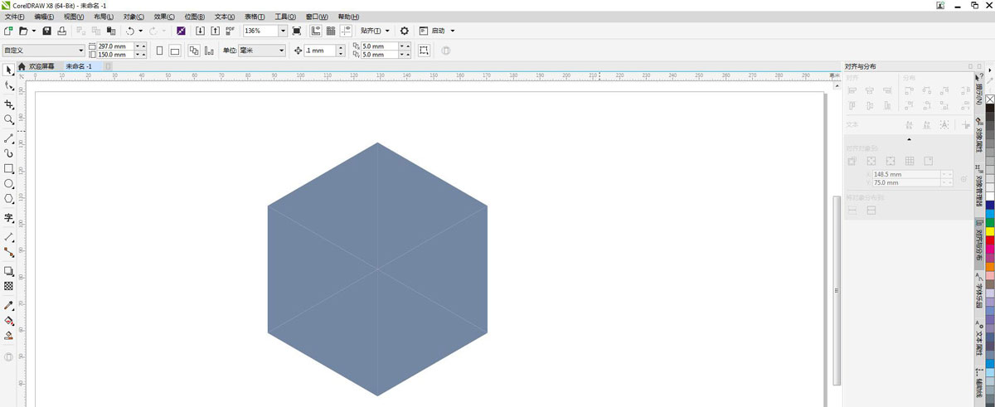This screenshot has width=995, height=407.
Task: Toggle the full-screen preview button
Action: [297, 31]
